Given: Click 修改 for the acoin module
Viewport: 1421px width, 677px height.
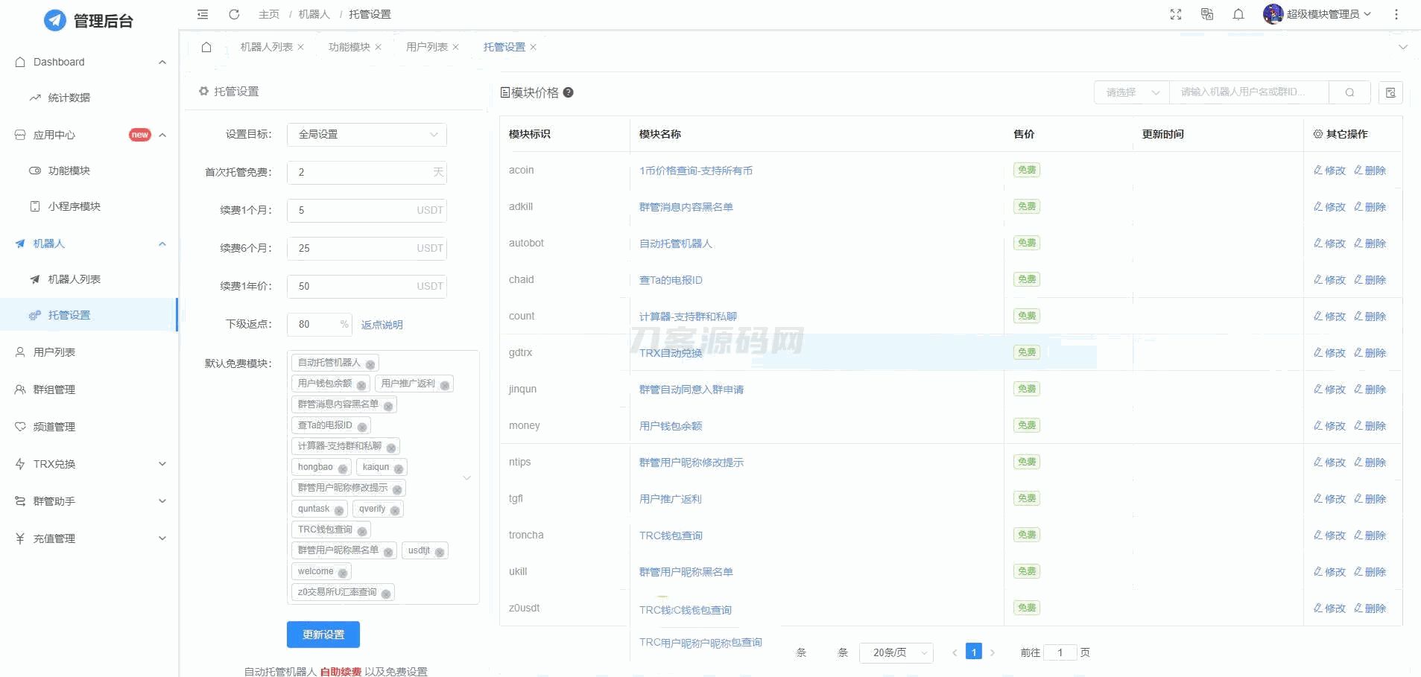Looking at the screenshot, I should tap(1329, 171).
